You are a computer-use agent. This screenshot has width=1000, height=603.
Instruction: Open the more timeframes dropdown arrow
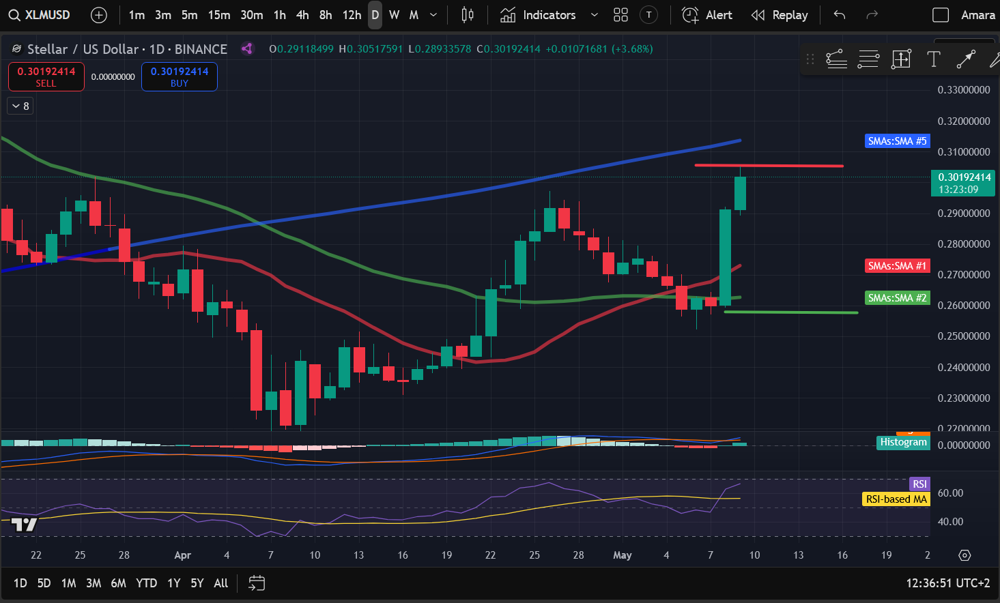point(433,15)
